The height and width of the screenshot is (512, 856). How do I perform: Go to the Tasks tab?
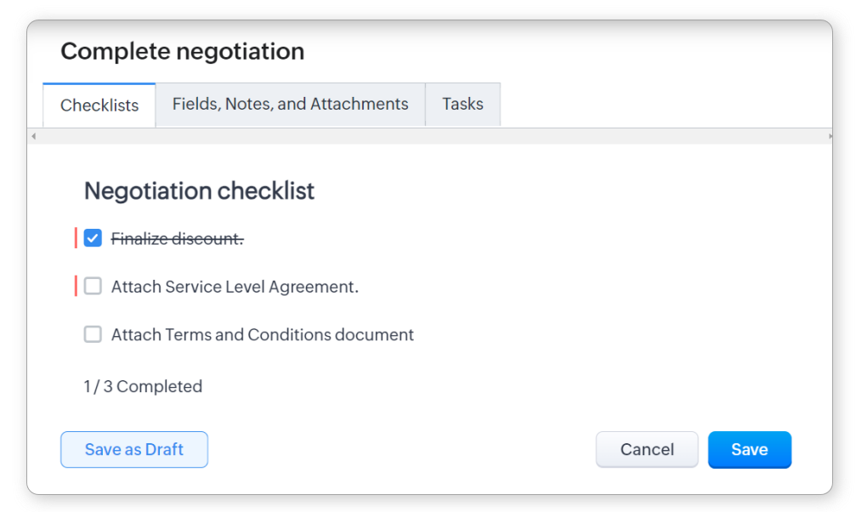point(462,105)
